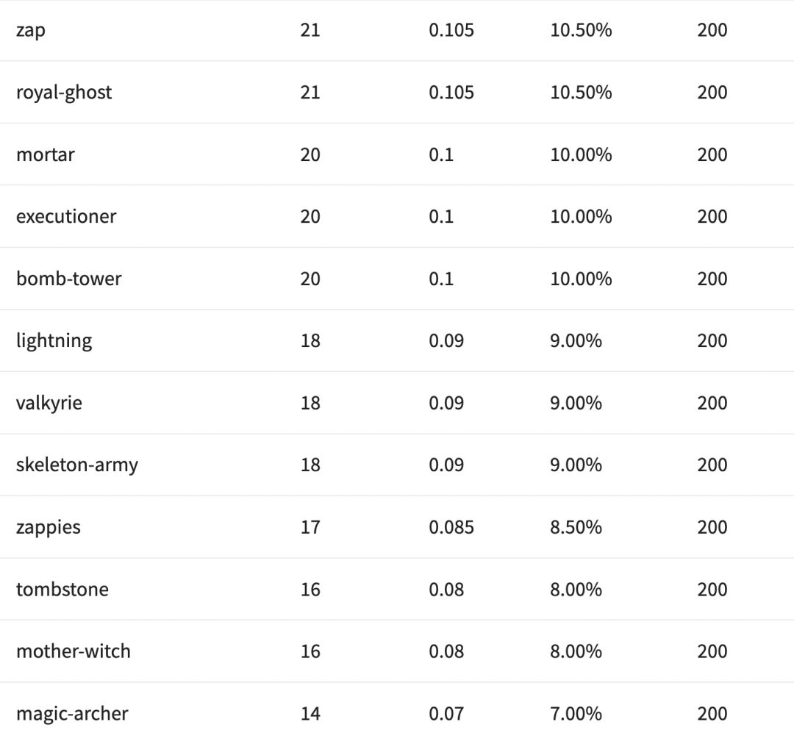This screenshot has height=744, width=794.
Task: Click the 0.085 value in zappies row
Action: coord(451,527)
